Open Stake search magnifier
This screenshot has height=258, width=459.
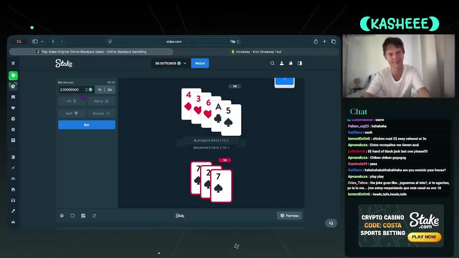[x=273, y=63]
